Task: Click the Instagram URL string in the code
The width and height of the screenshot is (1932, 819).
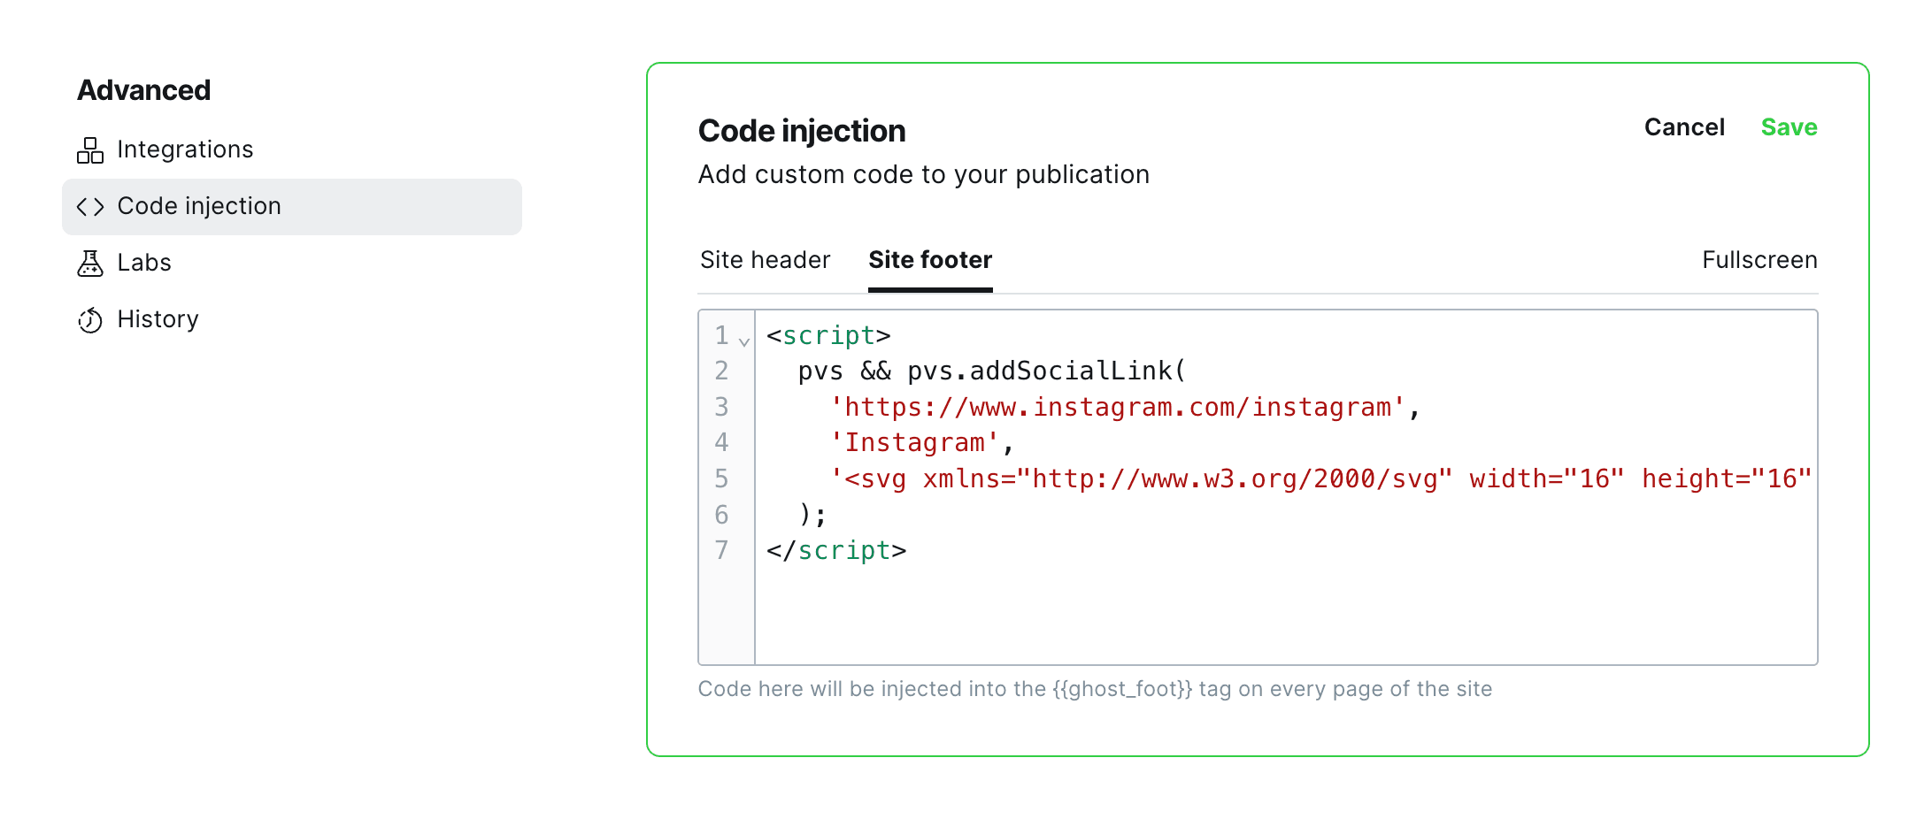Action: (x=1124, y=407)
